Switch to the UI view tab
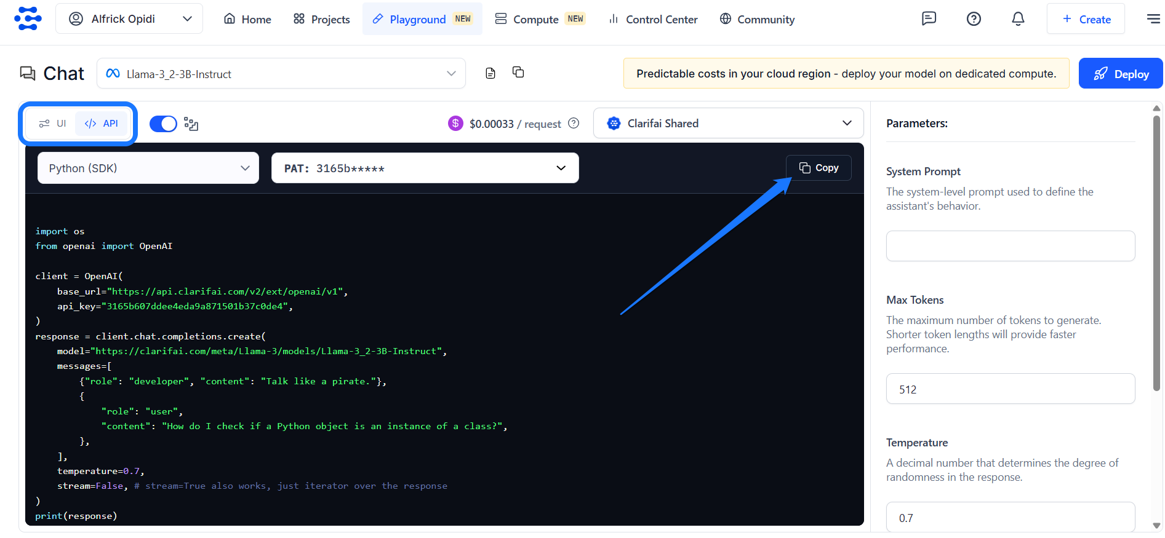 point(52,124)
